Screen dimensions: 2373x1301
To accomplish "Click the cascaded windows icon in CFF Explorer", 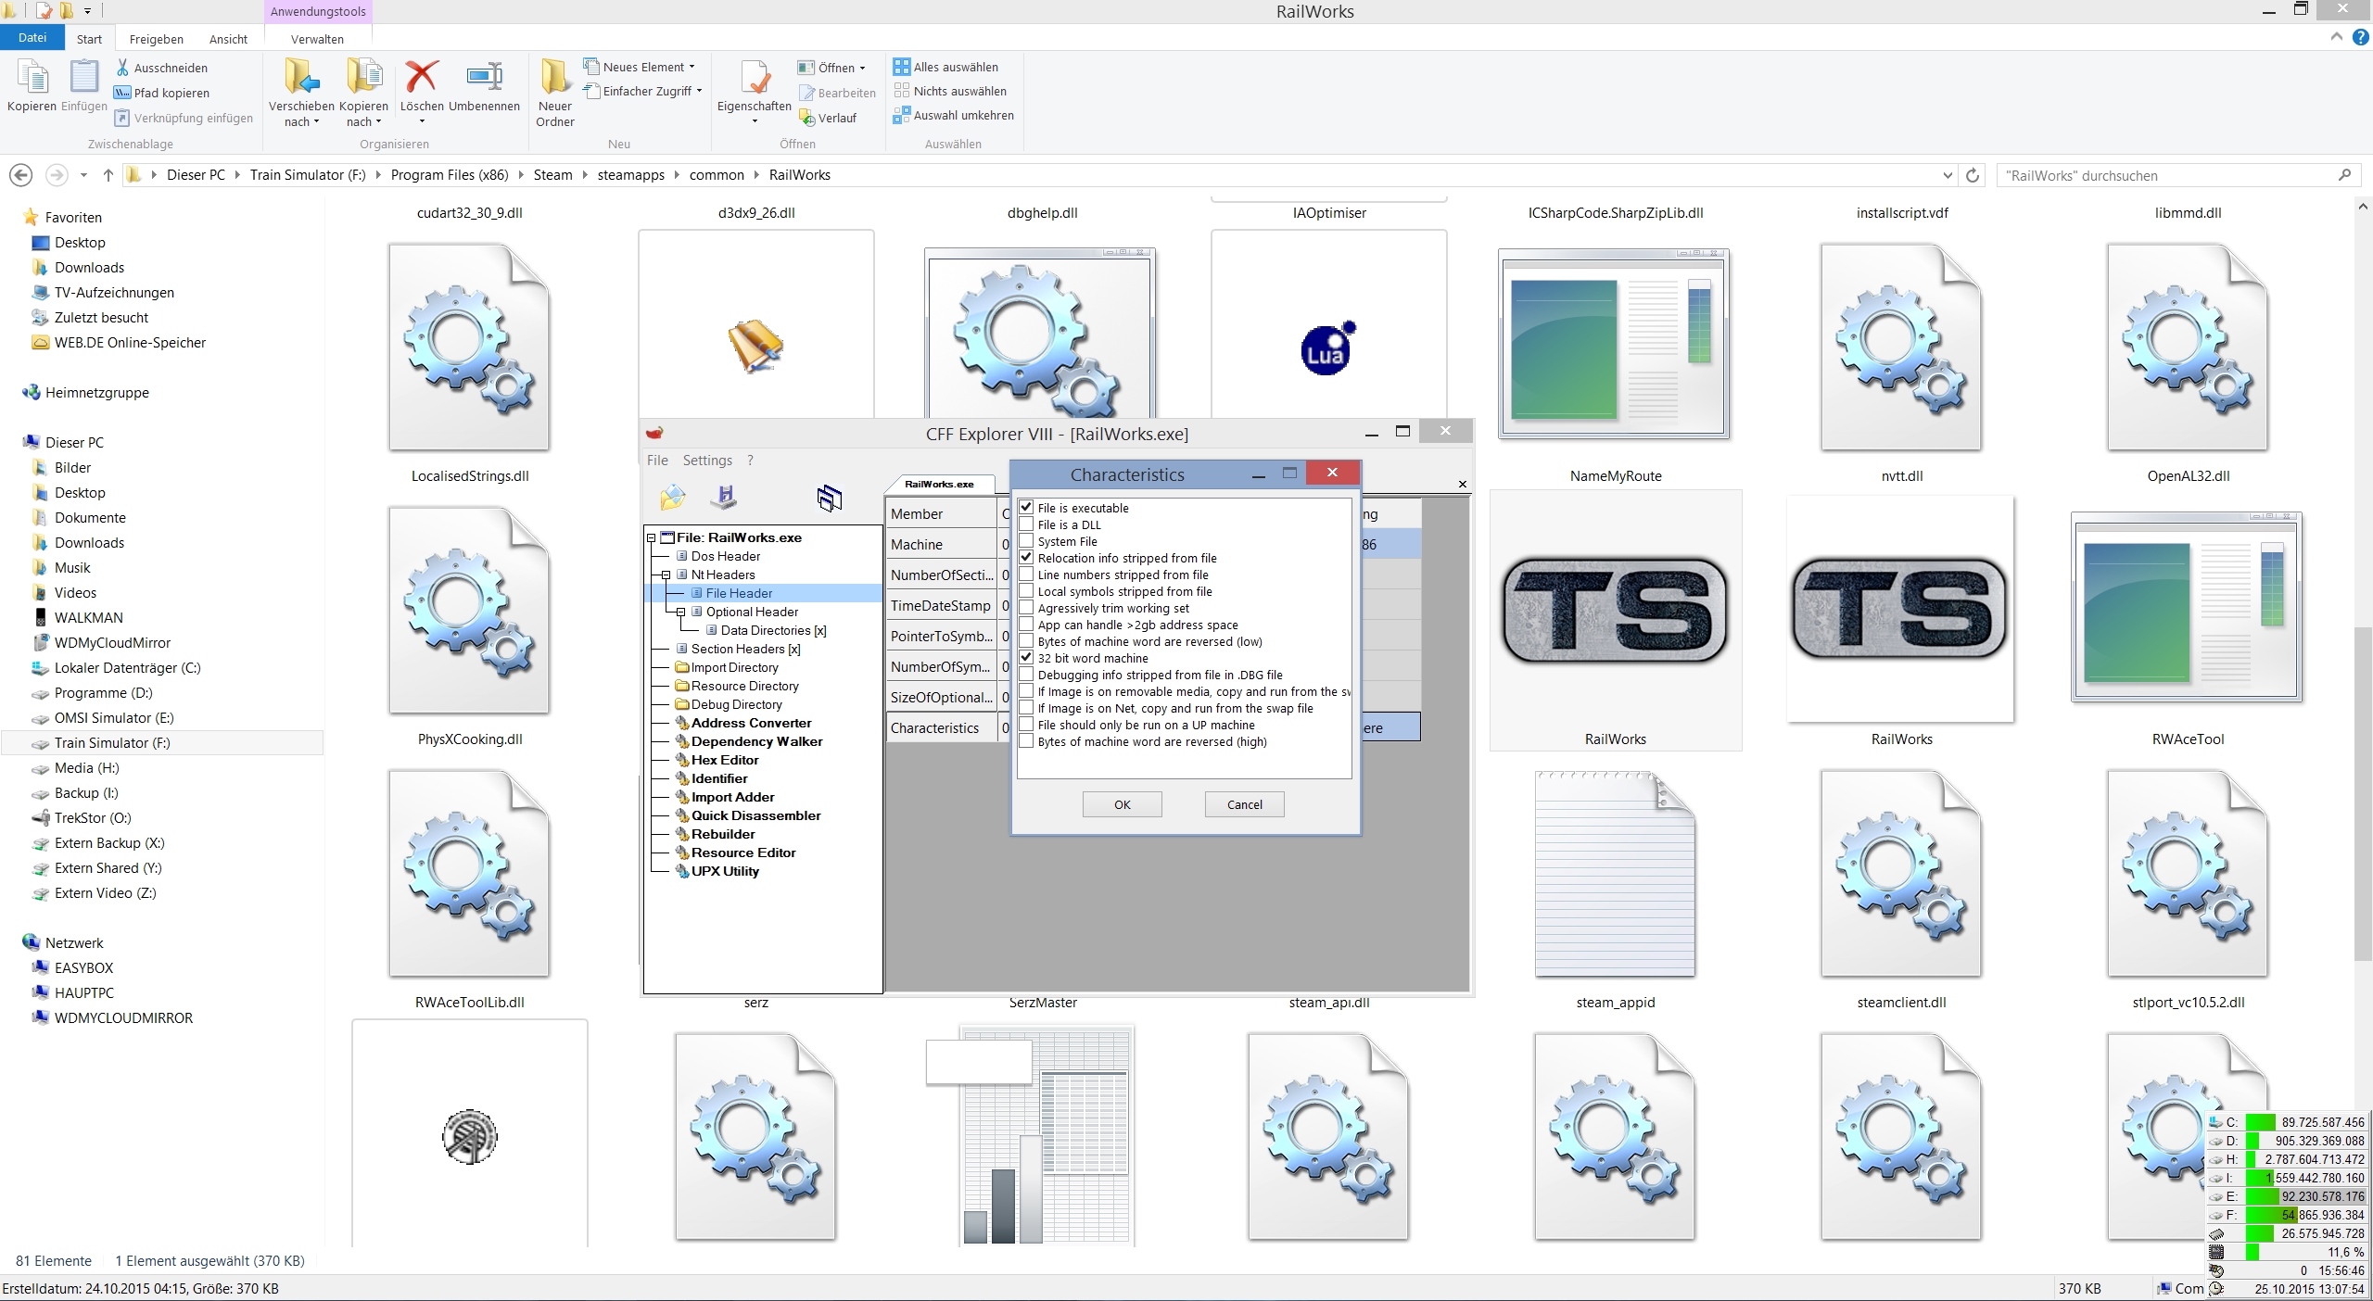I will (829, 498).
